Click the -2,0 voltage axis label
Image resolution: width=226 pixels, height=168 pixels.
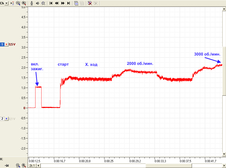tap(23, 149)
